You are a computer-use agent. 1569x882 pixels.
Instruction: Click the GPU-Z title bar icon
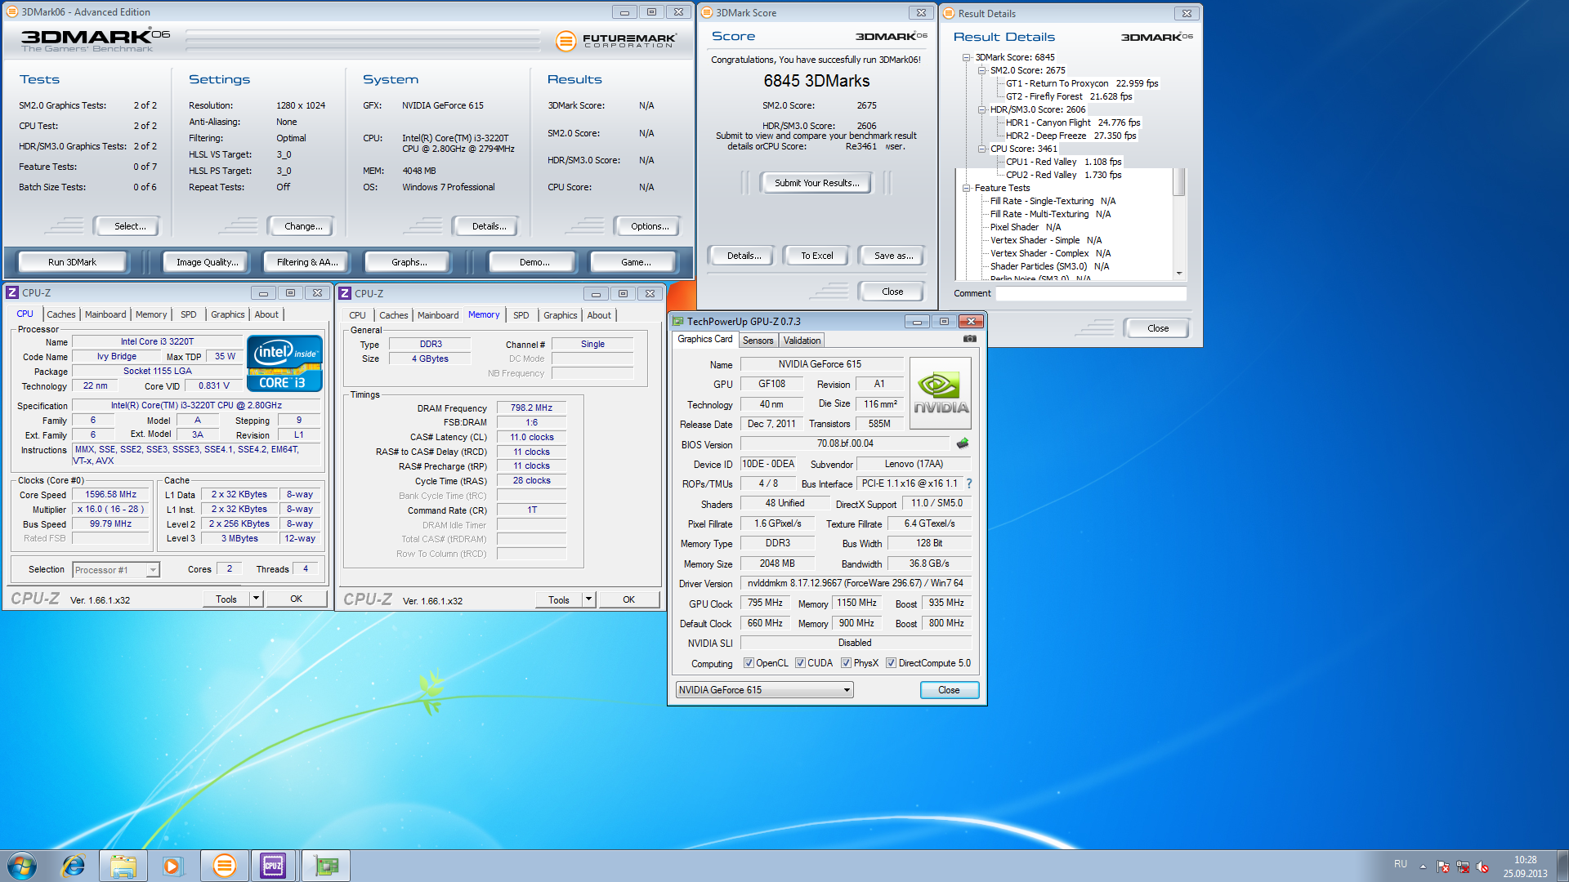click(677, 321)
